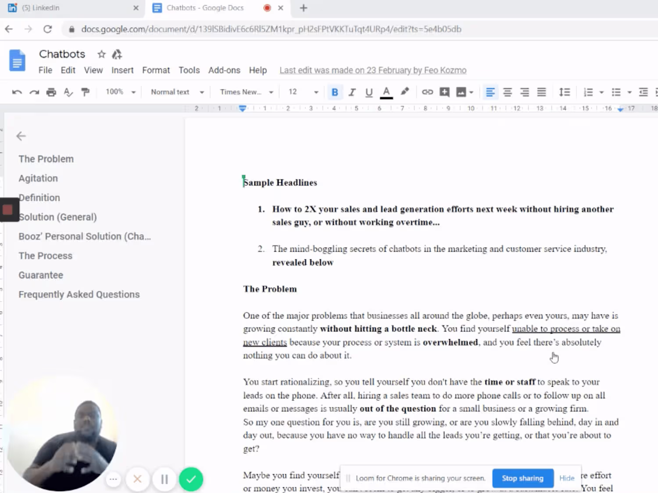
Task: Reload the browser page
Action: tap(48, 29)
